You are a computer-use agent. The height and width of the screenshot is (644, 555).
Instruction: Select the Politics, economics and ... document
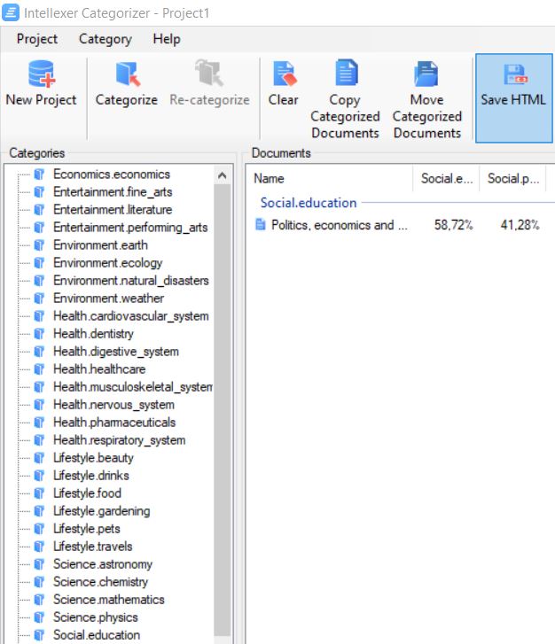pyautogui.click(x=340, y=225)
